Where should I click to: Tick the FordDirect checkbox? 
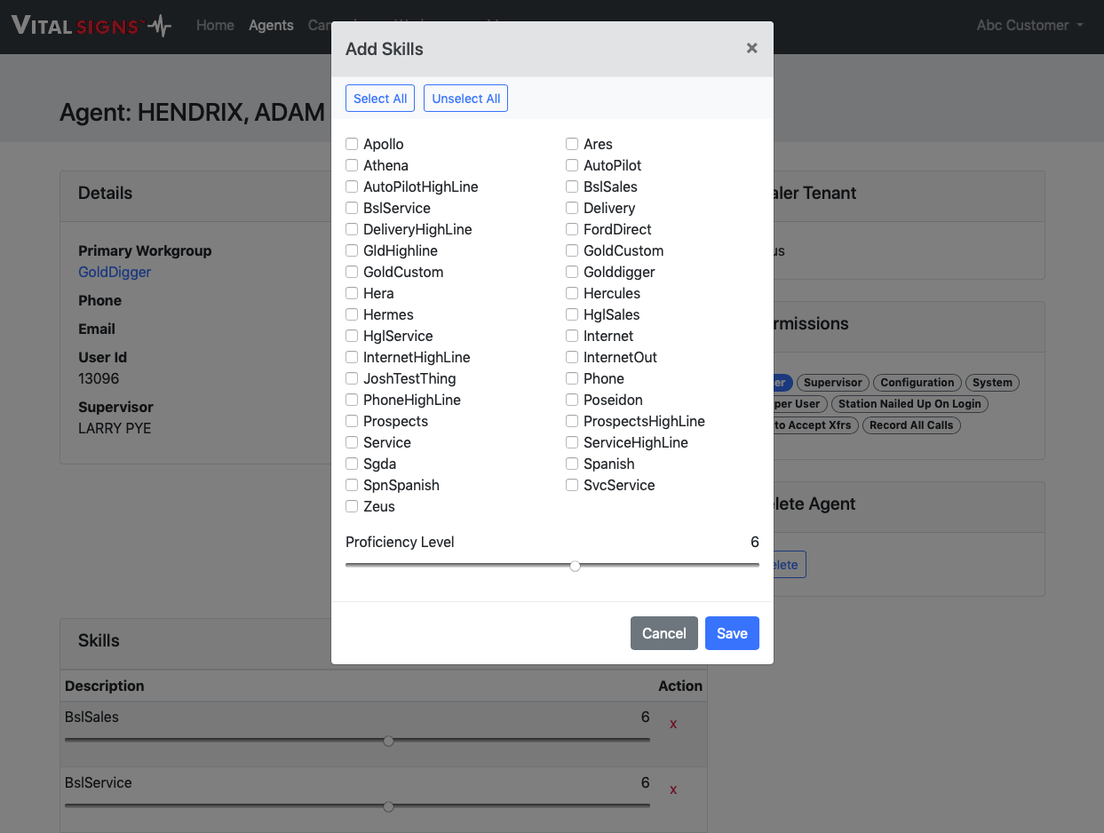click(572, 229)
